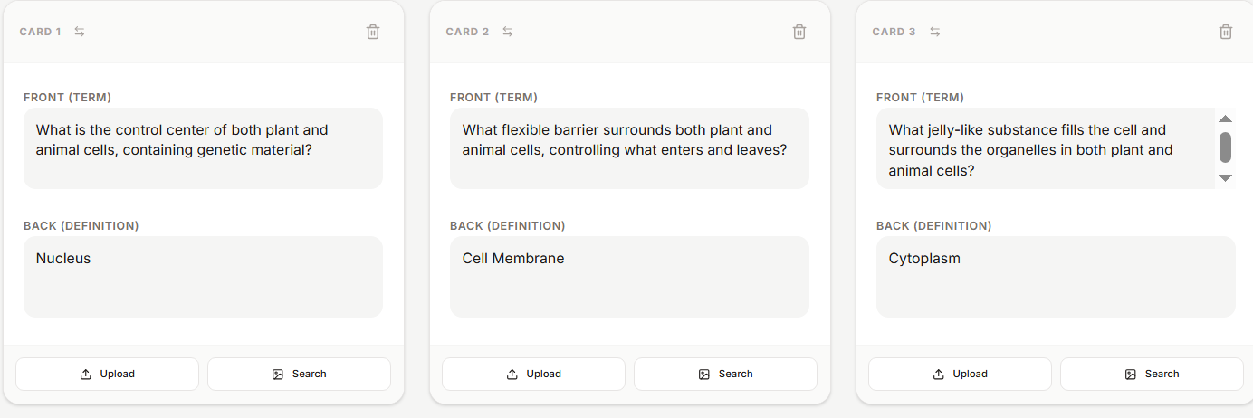This screenshot has height=418, width=1253.
Task: Click the Cell Membrane definition field
Action: tap(629, 276)
